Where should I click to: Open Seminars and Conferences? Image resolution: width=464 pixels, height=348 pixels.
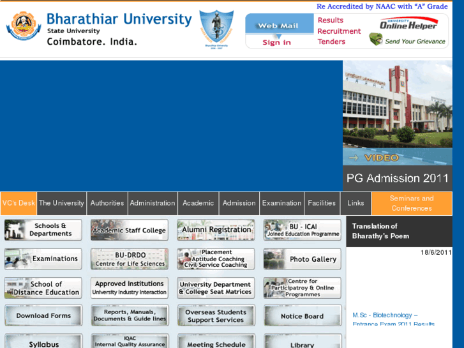point(412,203)
